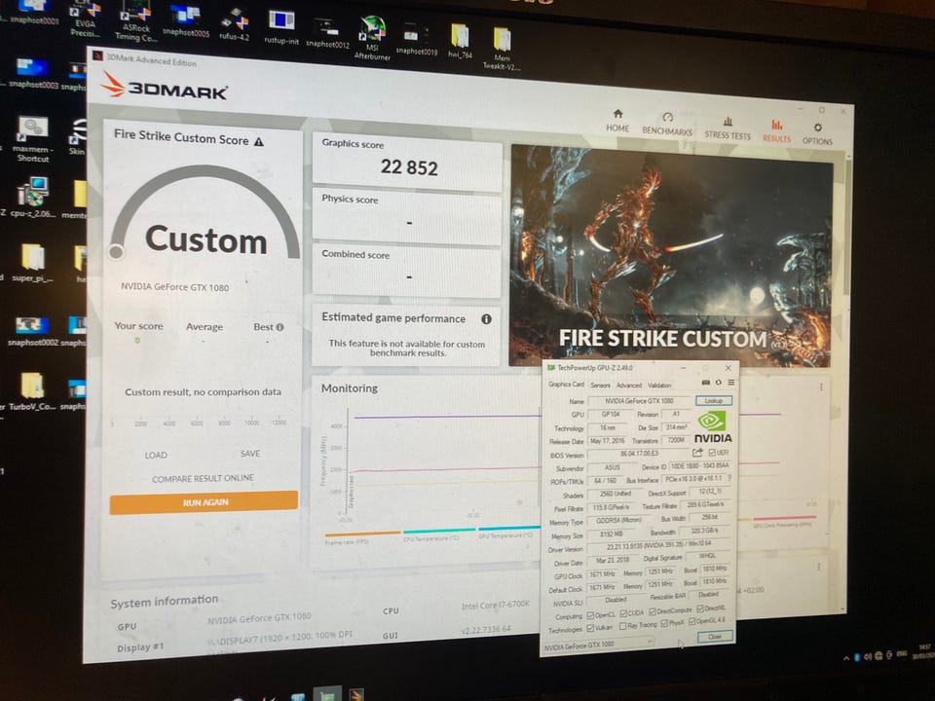This screenshot has height=701, width=935.
Task: Click the orange RUN AGAIN button
Action: pos(204,502)
